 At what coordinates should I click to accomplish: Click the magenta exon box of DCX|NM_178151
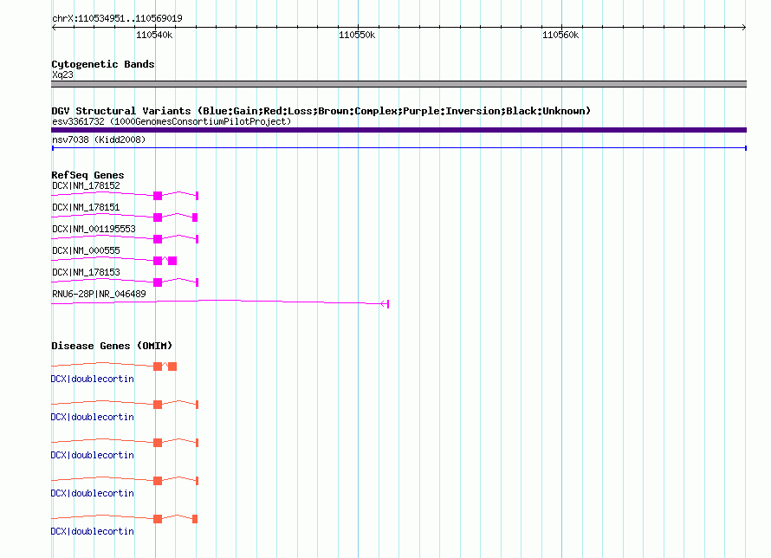158,217
